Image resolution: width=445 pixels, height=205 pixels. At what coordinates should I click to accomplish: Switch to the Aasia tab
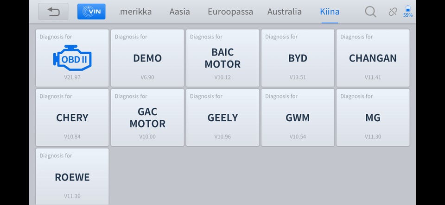point(179,12)
